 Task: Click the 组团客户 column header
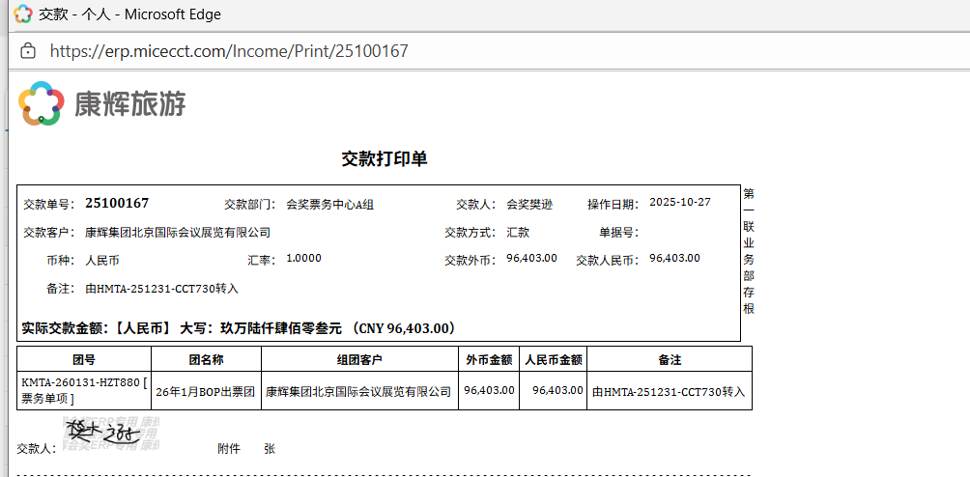pyautogui.click(x=359, y=359)
